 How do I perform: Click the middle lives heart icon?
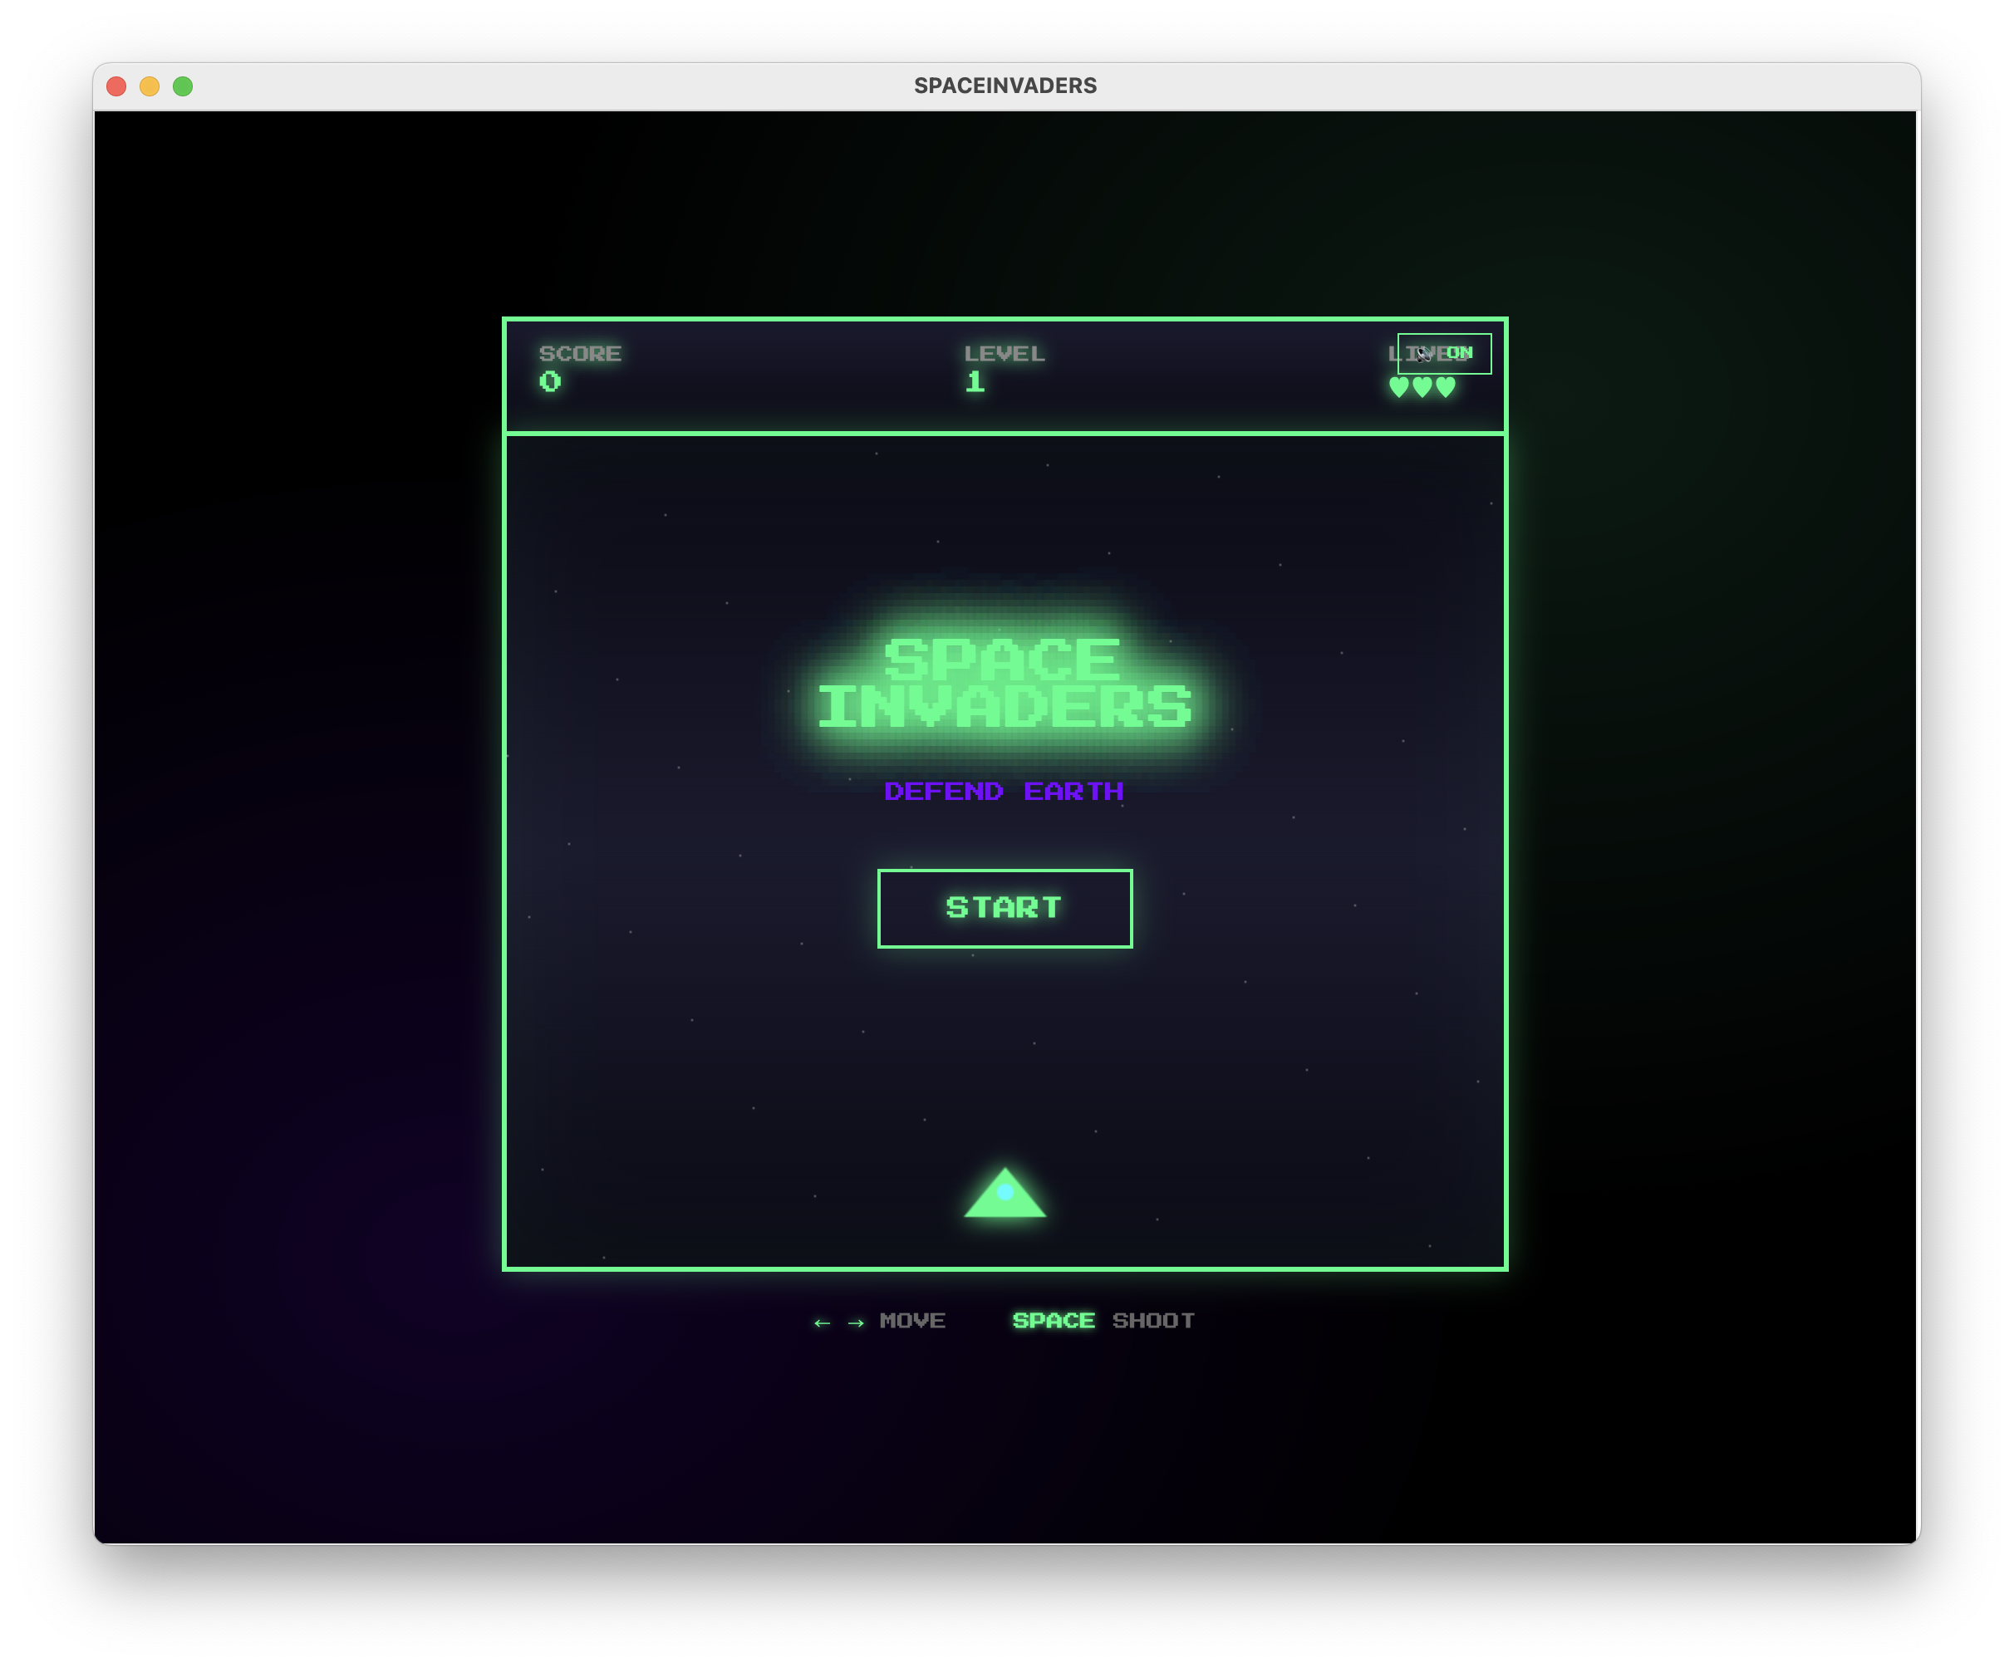click(1422, 387)
